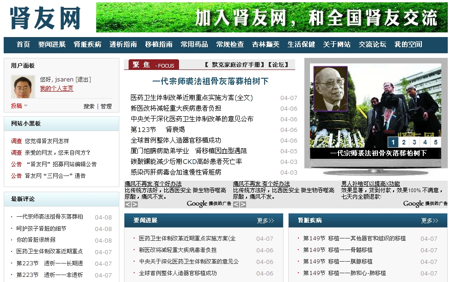Click the slideshow caption 一代宗师裘法祖骨灰落葬柏树下
This screenshot has width=451, height=282.
click(378, 153)
